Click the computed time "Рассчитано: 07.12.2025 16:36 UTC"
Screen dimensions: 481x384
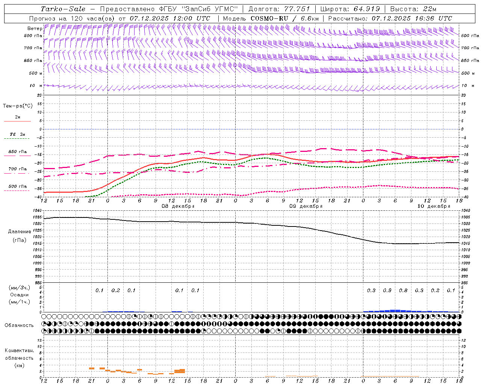(390, 18)
